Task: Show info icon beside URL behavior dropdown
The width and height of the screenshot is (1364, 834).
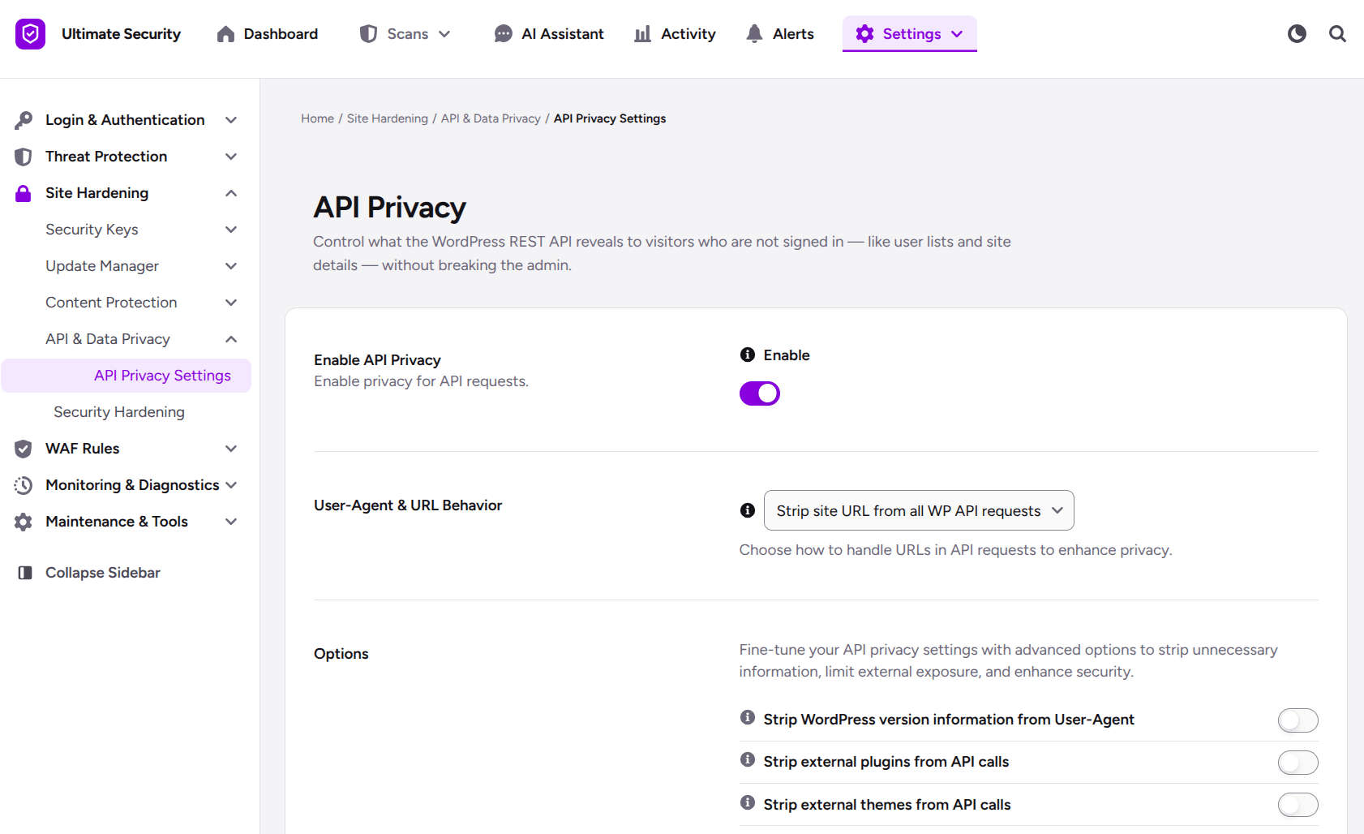Action: pyautogui.click(x=748, y=510)
